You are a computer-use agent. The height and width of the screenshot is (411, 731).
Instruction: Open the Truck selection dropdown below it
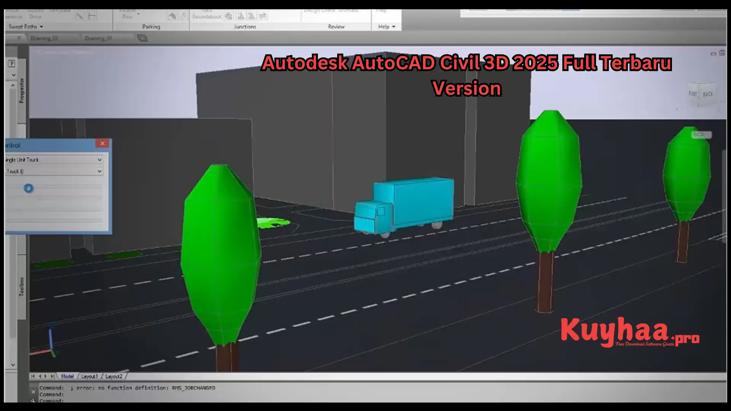click(53, 171)
